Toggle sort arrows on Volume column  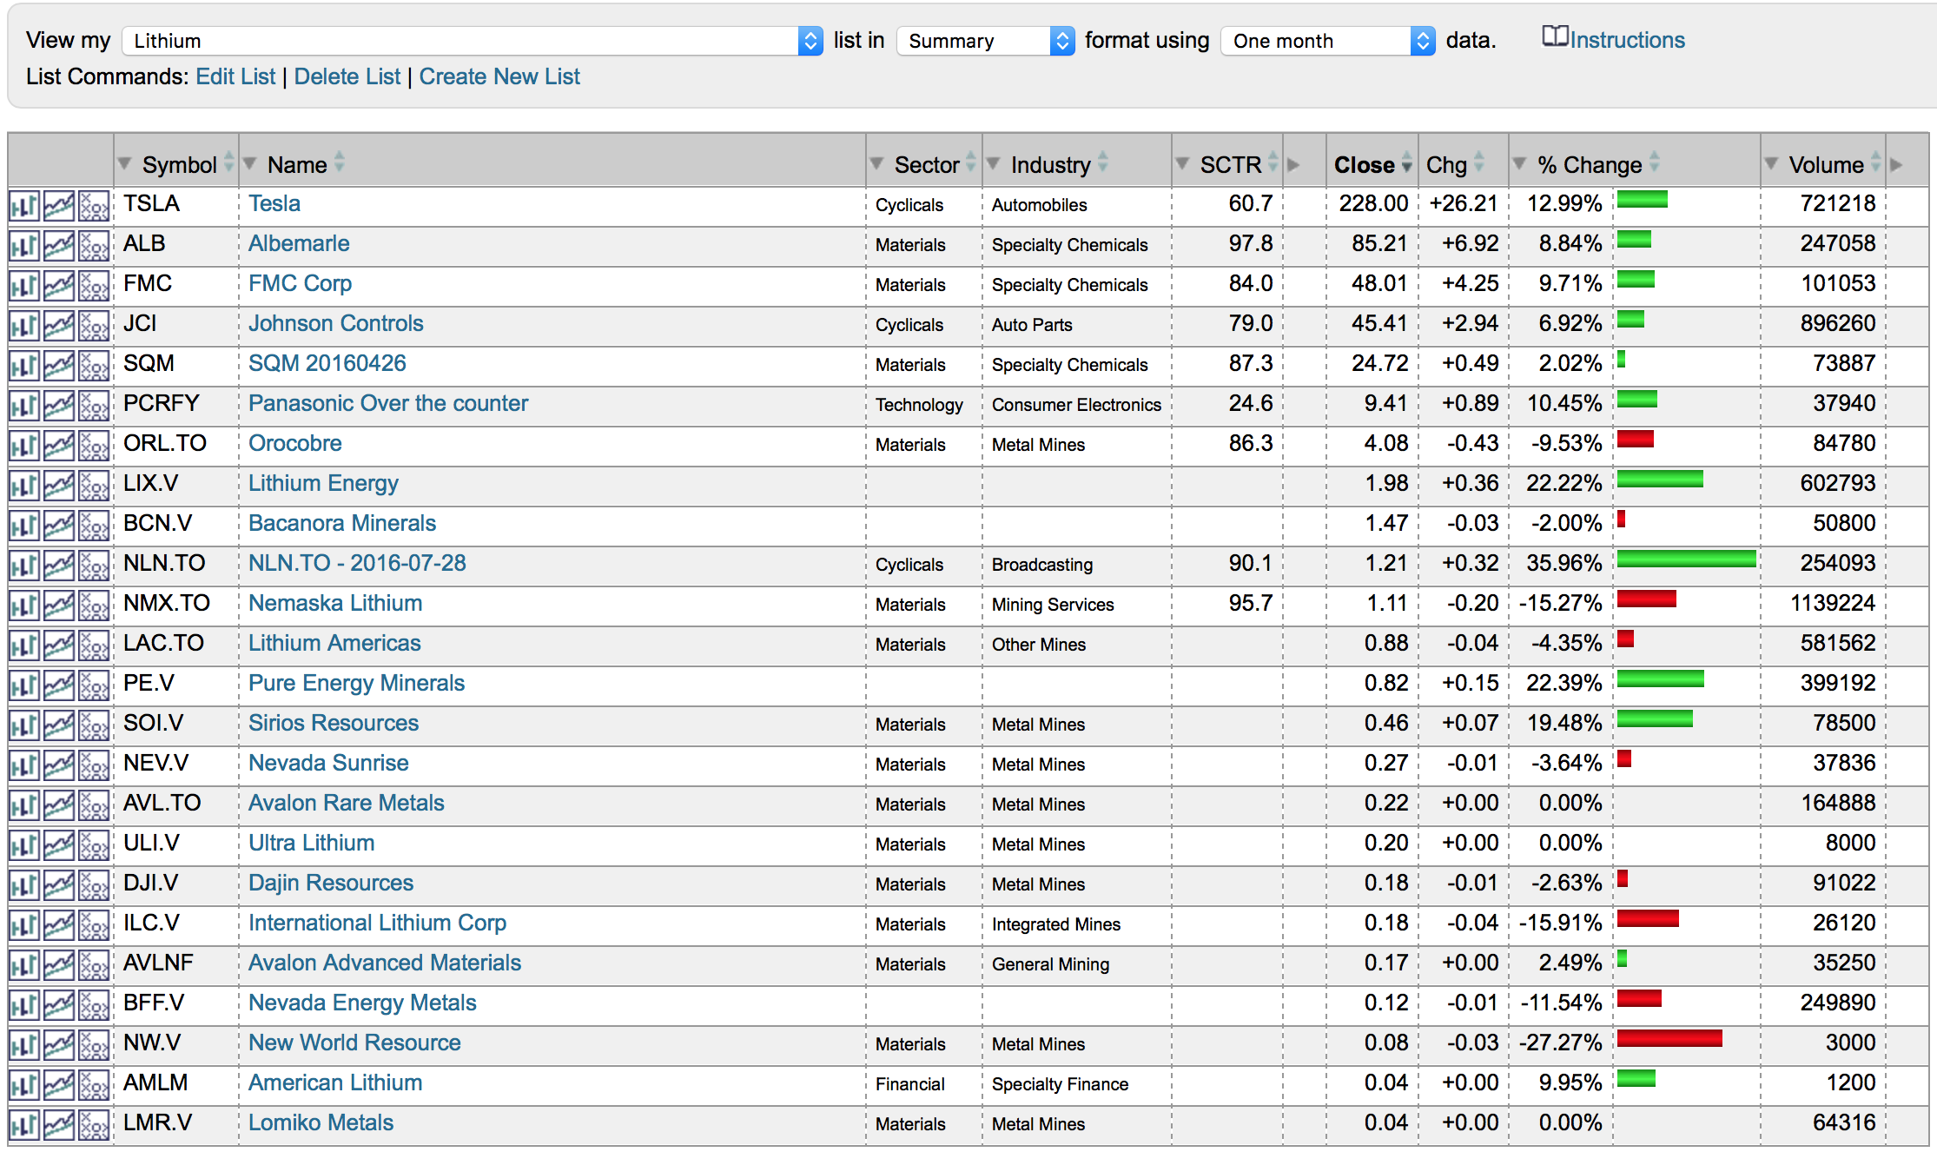click(x=1876, y=162)
